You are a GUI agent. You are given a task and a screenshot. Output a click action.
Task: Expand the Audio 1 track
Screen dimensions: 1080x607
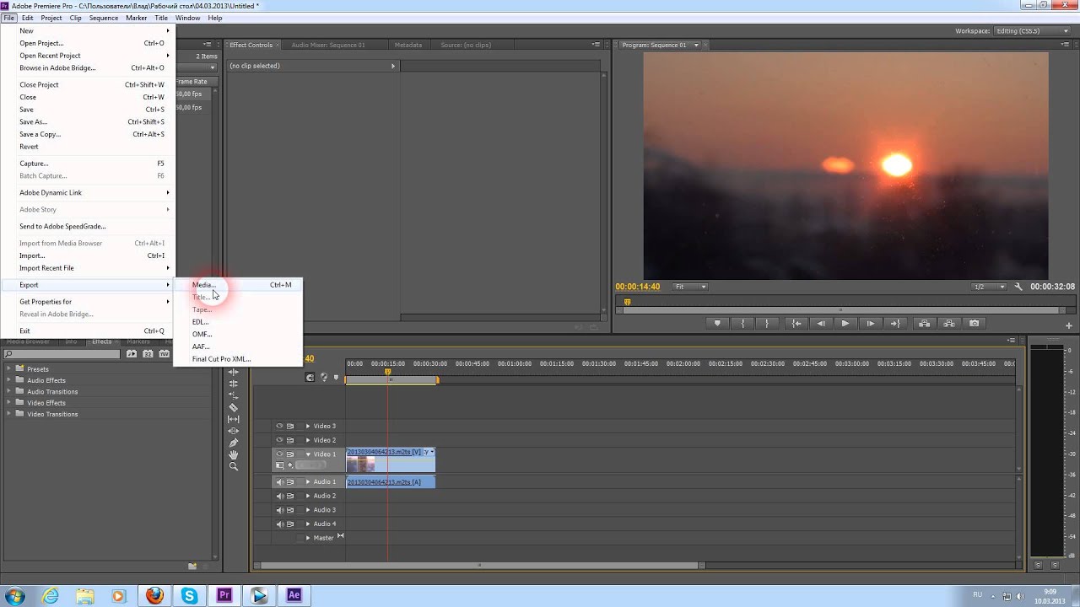click(308, 482)
